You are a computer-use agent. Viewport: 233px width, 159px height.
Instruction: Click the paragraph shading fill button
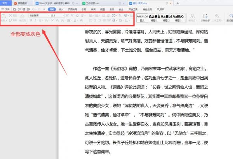(x=120, y=20)
